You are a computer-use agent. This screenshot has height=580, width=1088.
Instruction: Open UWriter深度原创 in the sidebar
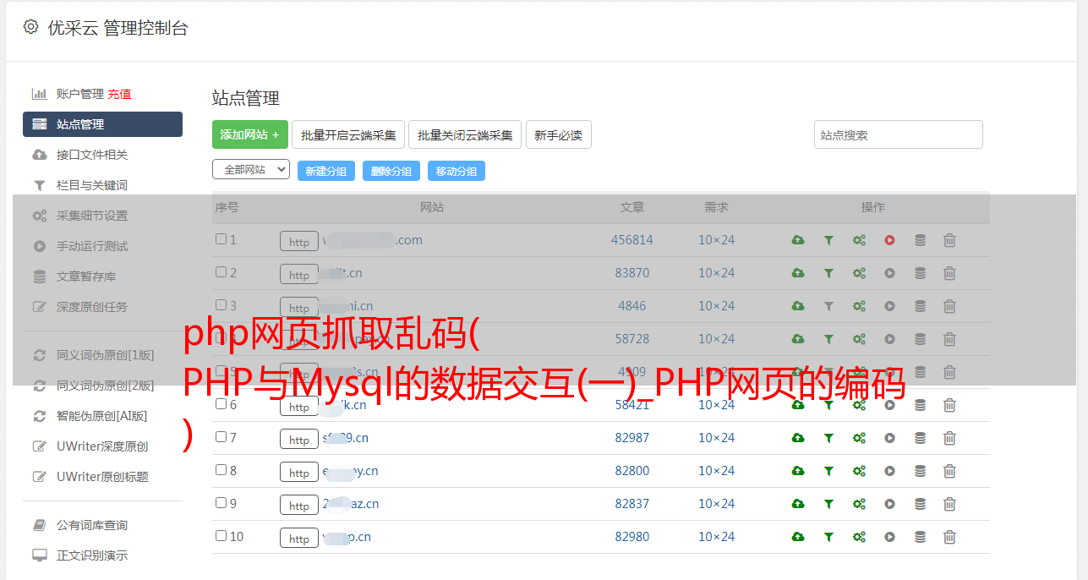click(x=102, y=446)
